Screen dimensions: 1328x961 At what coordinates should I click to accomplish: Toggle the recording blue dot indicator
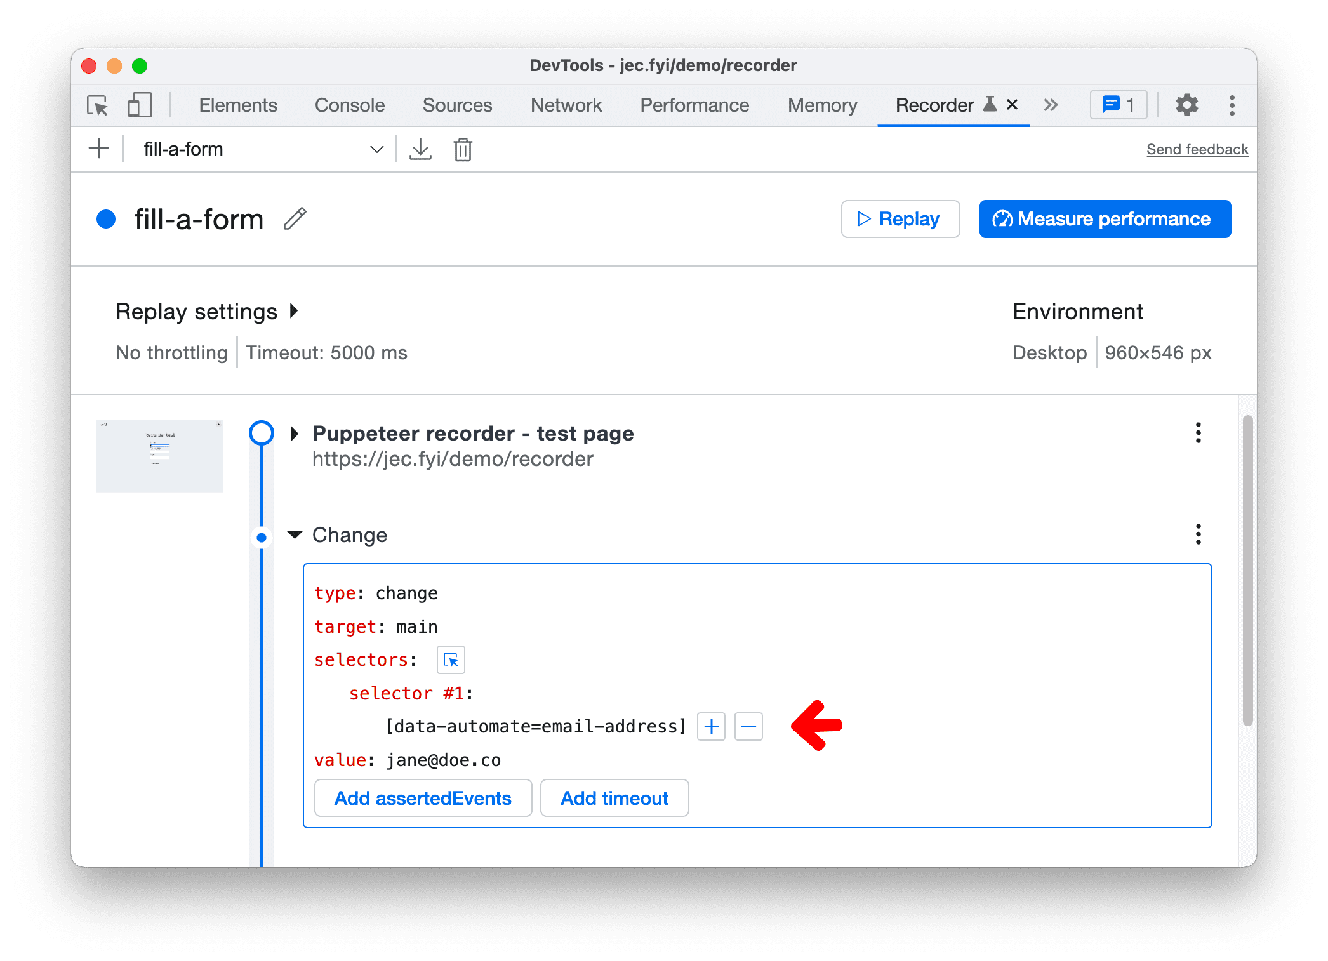coord(116,218)
